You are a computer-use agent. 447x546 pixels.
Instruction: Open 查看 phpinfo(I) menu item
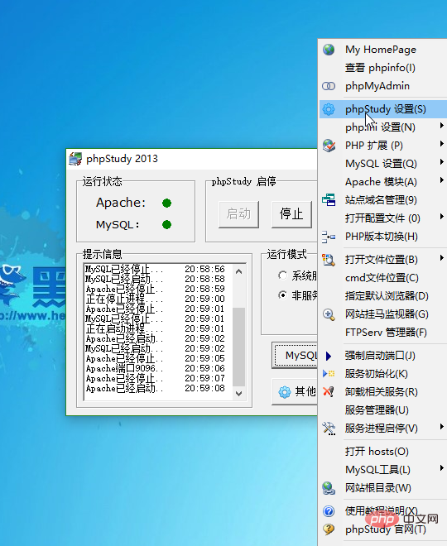(383, 68)
